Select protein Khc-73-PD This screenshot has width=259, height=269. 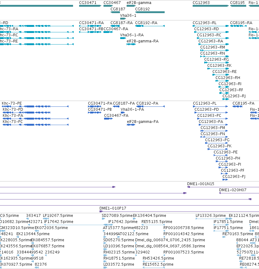coord(26,113)
